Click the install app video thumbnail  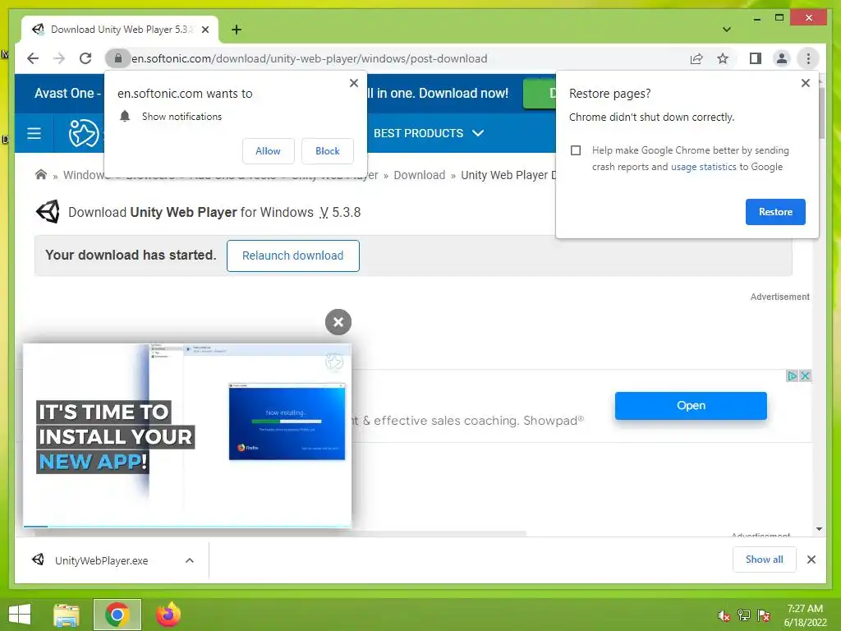pyautogui.click(x=187, y=435)
